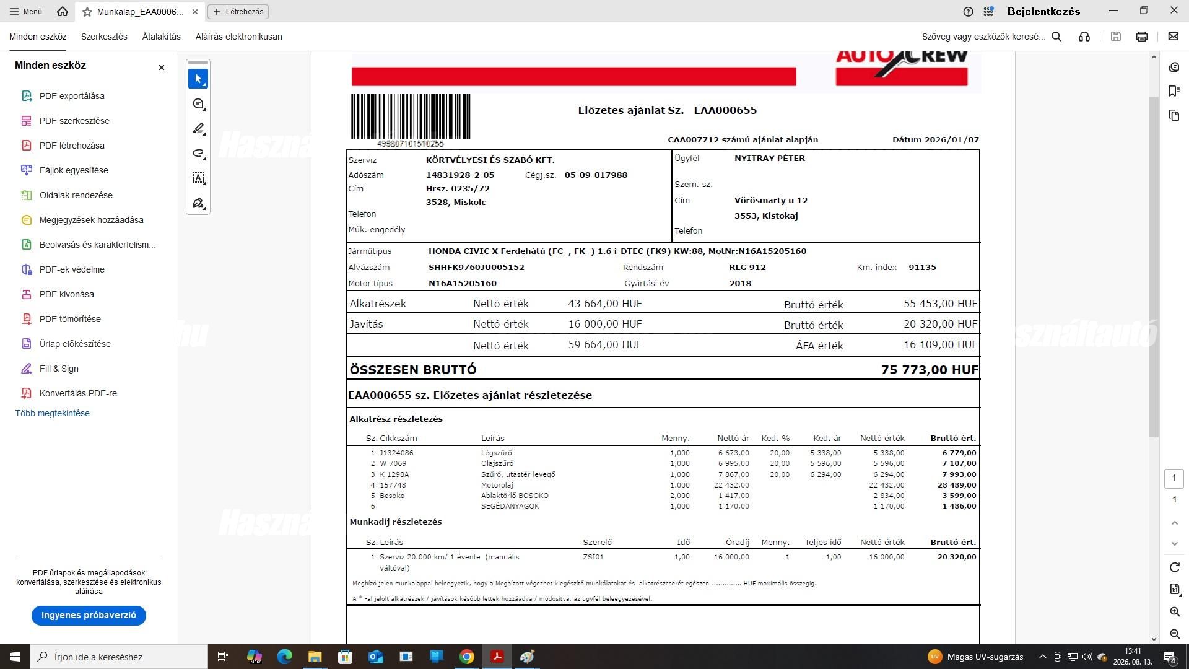Open Megjegyzések hozzáadása tool
Image resolution: width=1189 pixels, height=669 pixels.
[x=91, y=220]
